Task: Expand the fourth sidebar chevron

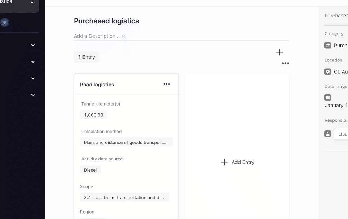Action: point(33,95)
